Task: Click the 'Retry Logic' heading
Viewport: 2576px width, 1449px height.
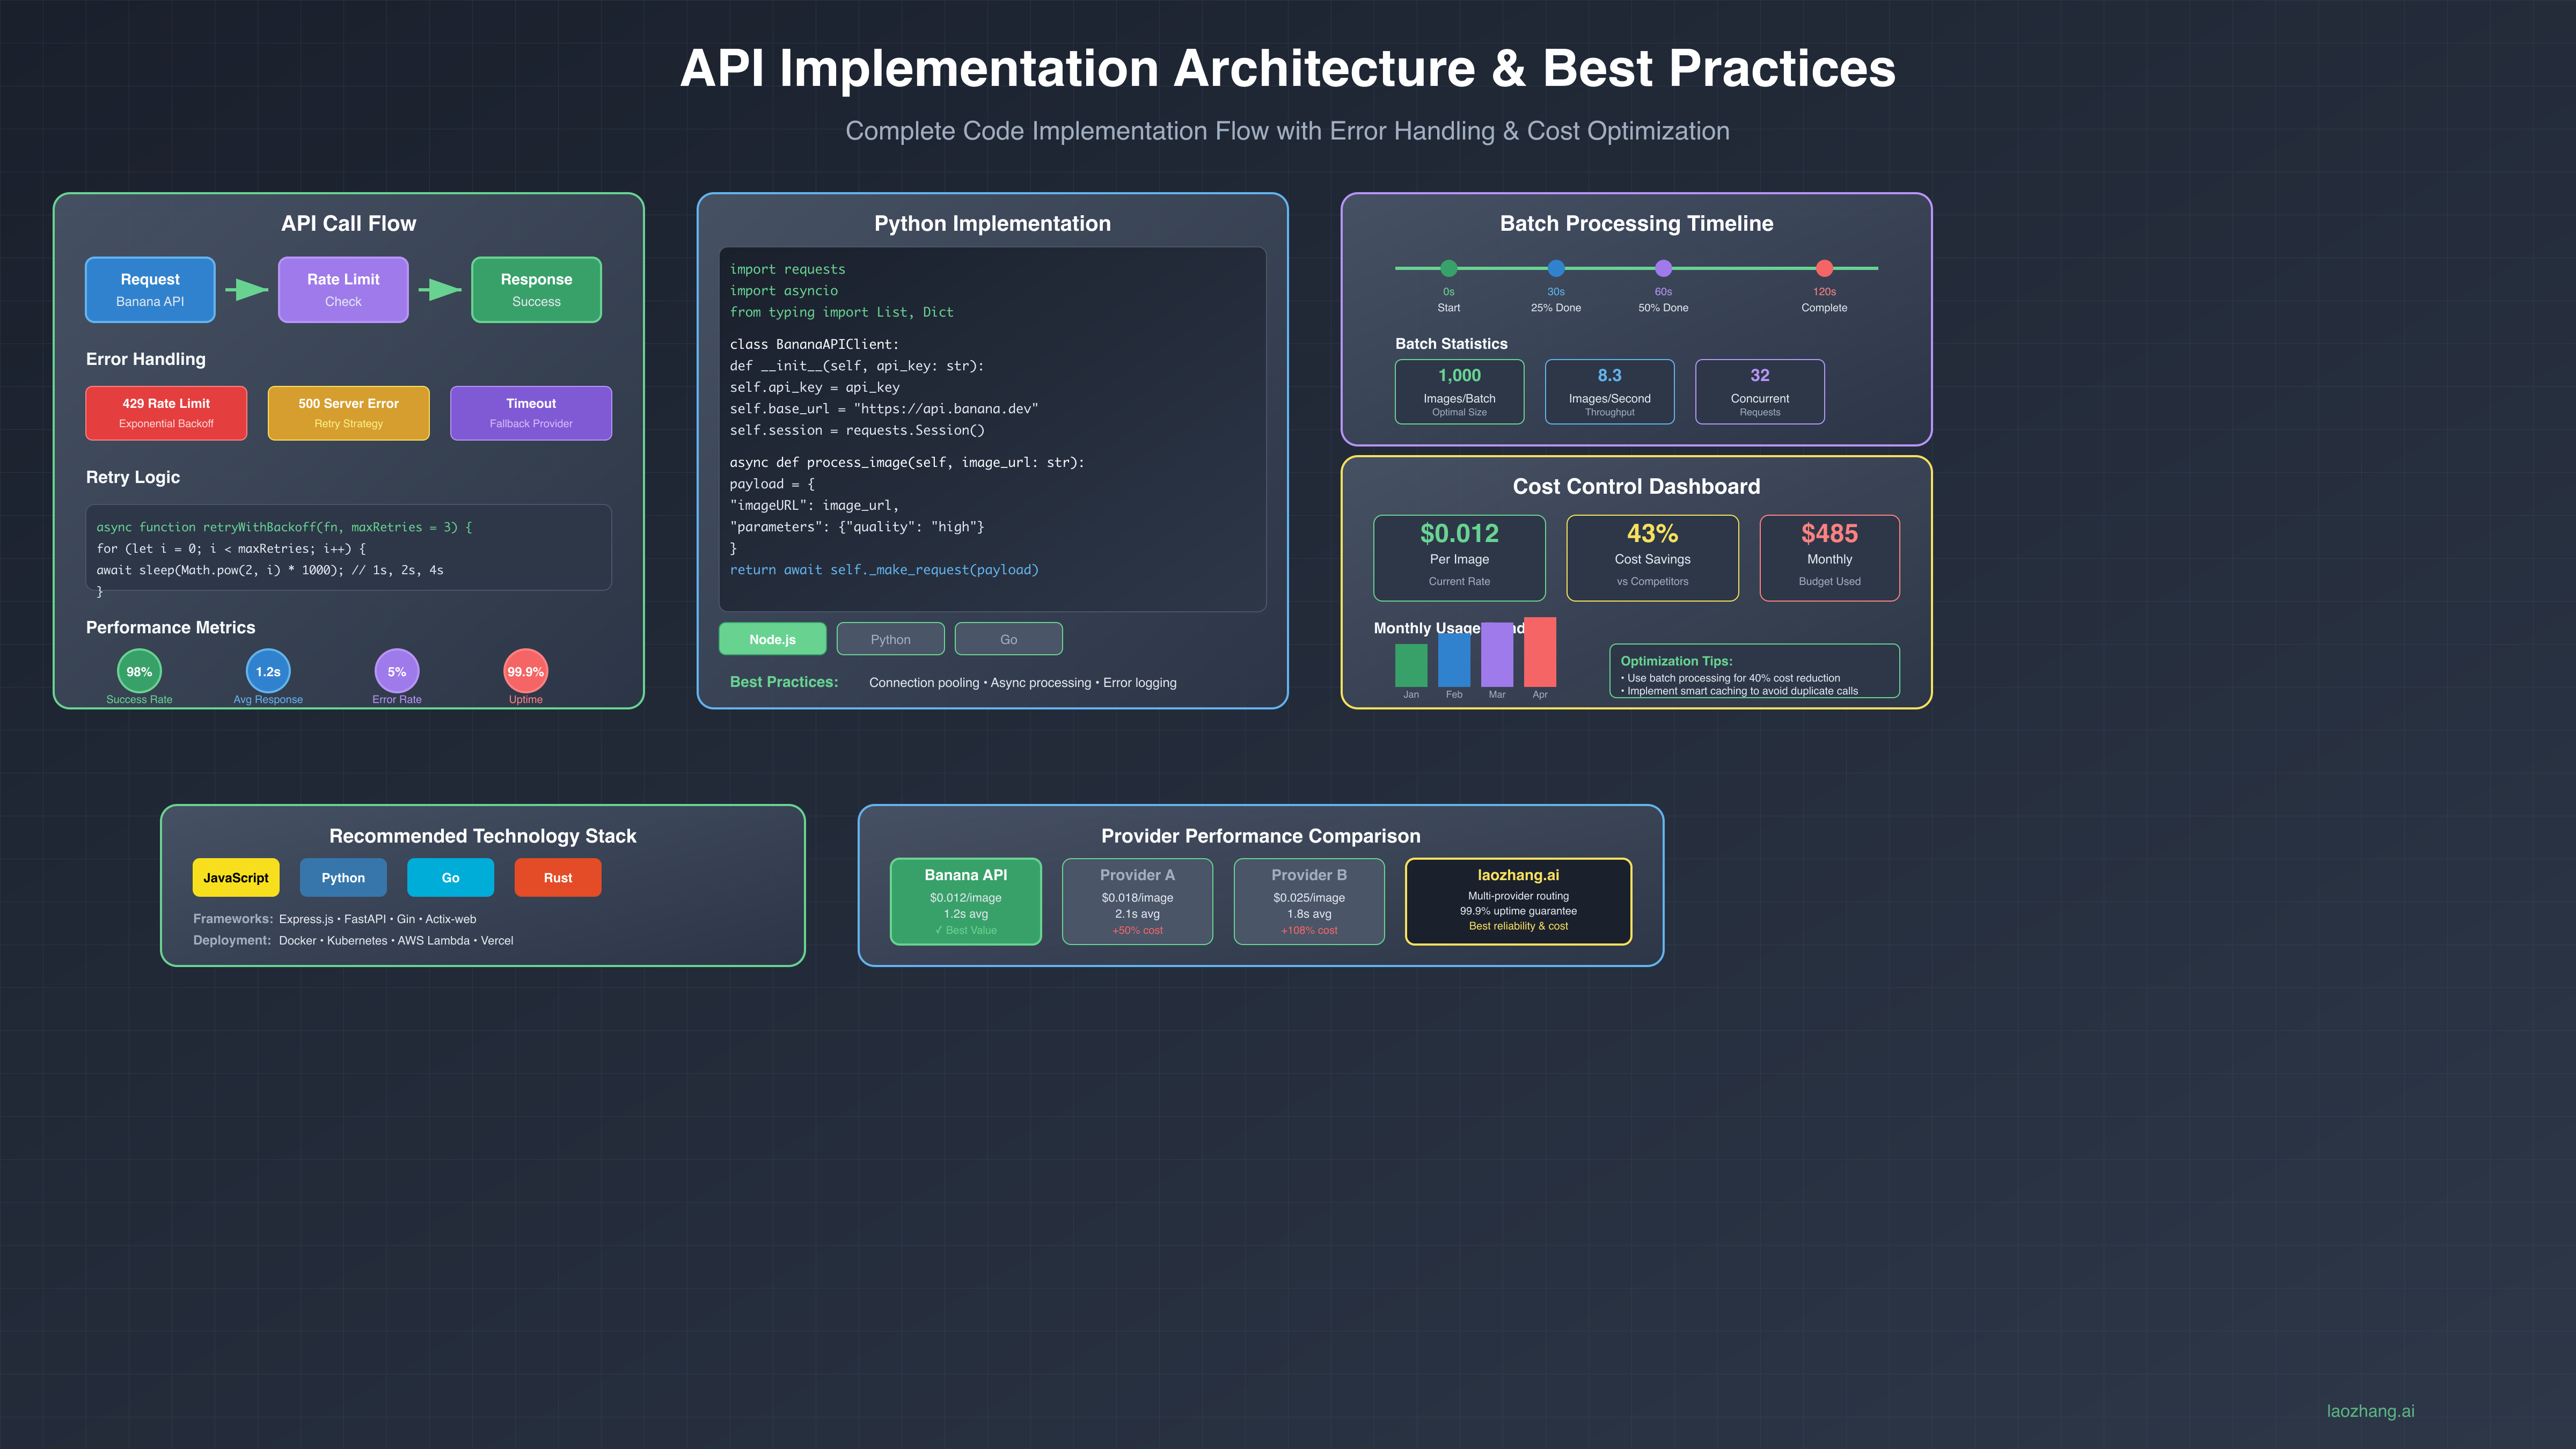Action: 133,477
